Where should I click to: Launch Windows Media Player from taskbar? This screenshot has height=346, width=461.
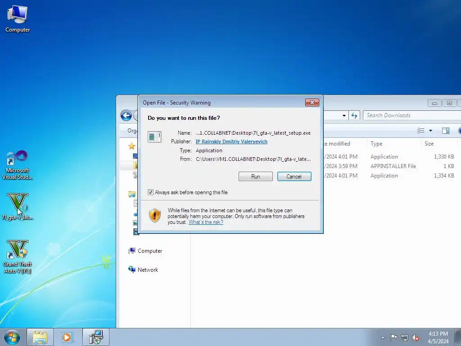pos(67,337)
